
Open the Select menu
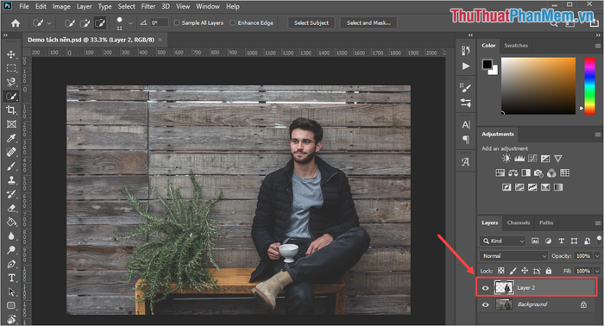click(x=126, y=6)
